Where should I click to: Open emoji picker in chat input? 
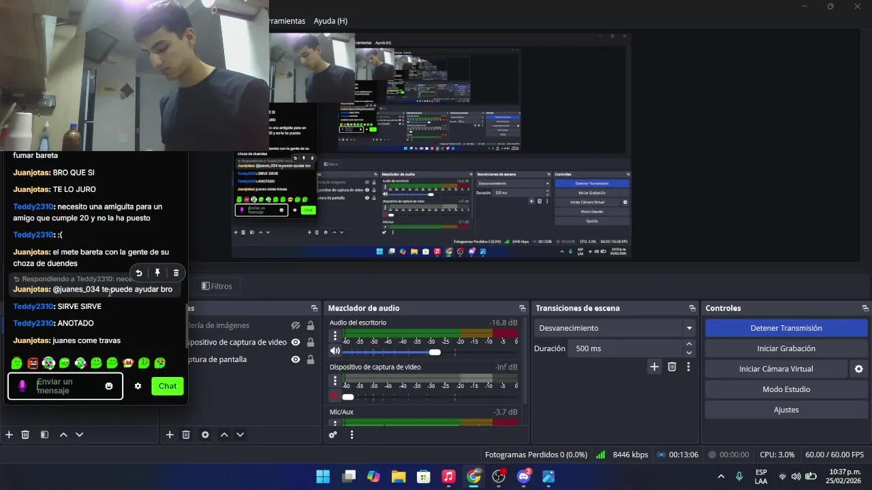[x=109, y=386]
